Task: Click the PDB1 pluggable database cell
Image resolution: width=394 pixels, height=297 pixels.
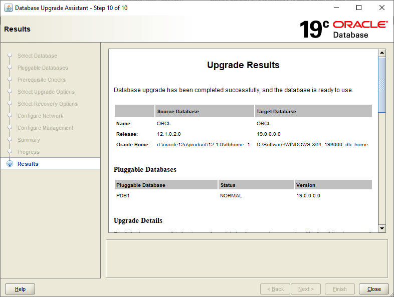Action: pos(123,195)
